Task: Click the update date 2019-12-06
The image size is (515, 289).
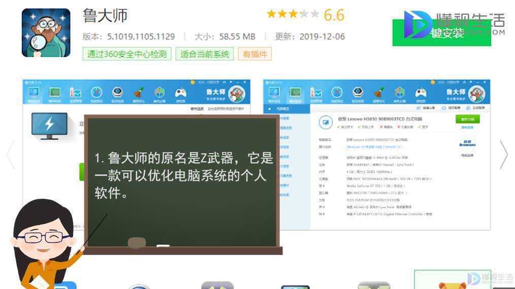Action: pyautogui.click(x=322, y=37)
